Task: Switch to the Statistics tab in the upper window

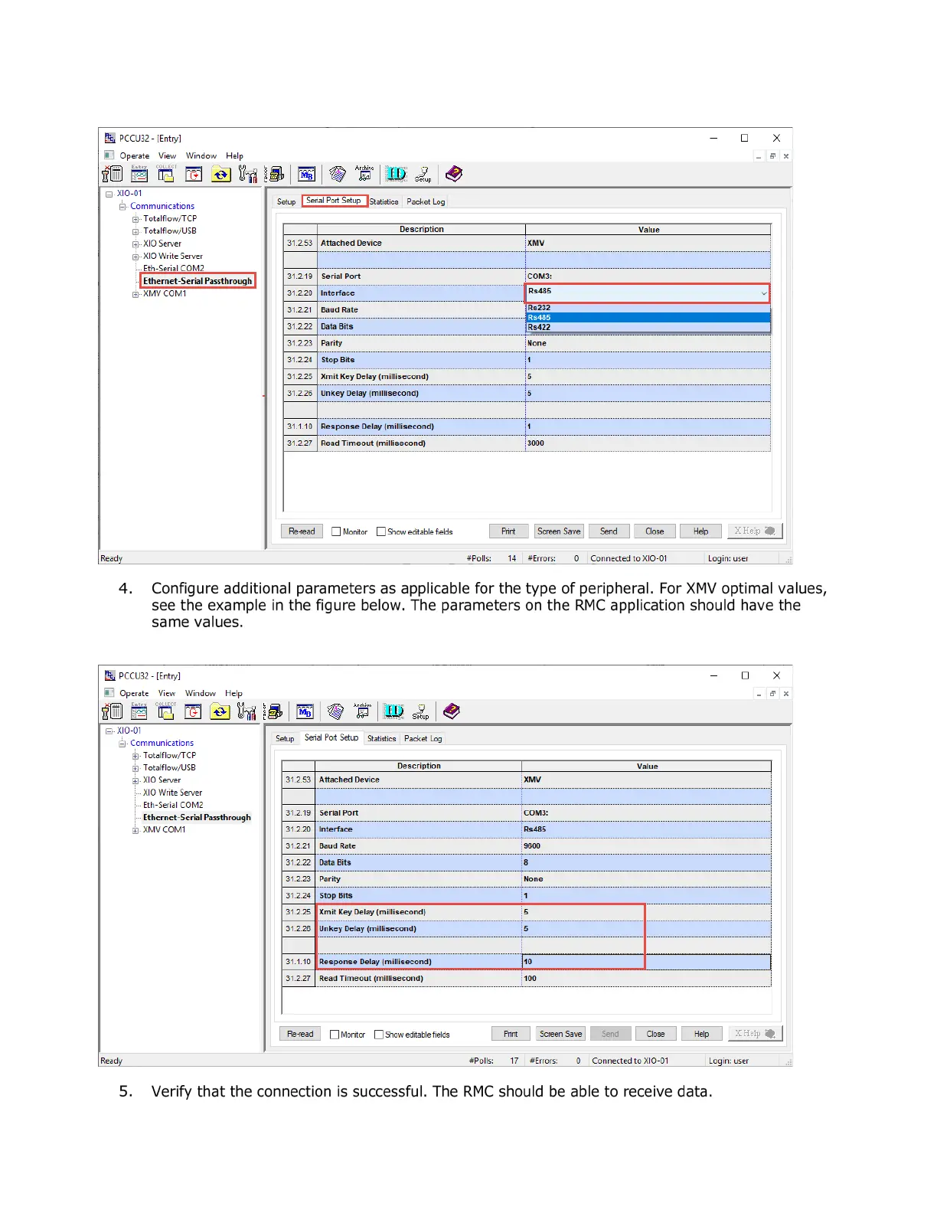Action: click(x=384, y=201)
